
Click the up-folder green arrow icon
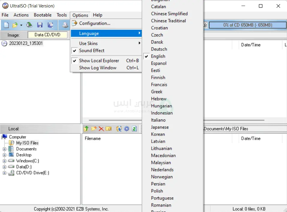tap(86, 129)
